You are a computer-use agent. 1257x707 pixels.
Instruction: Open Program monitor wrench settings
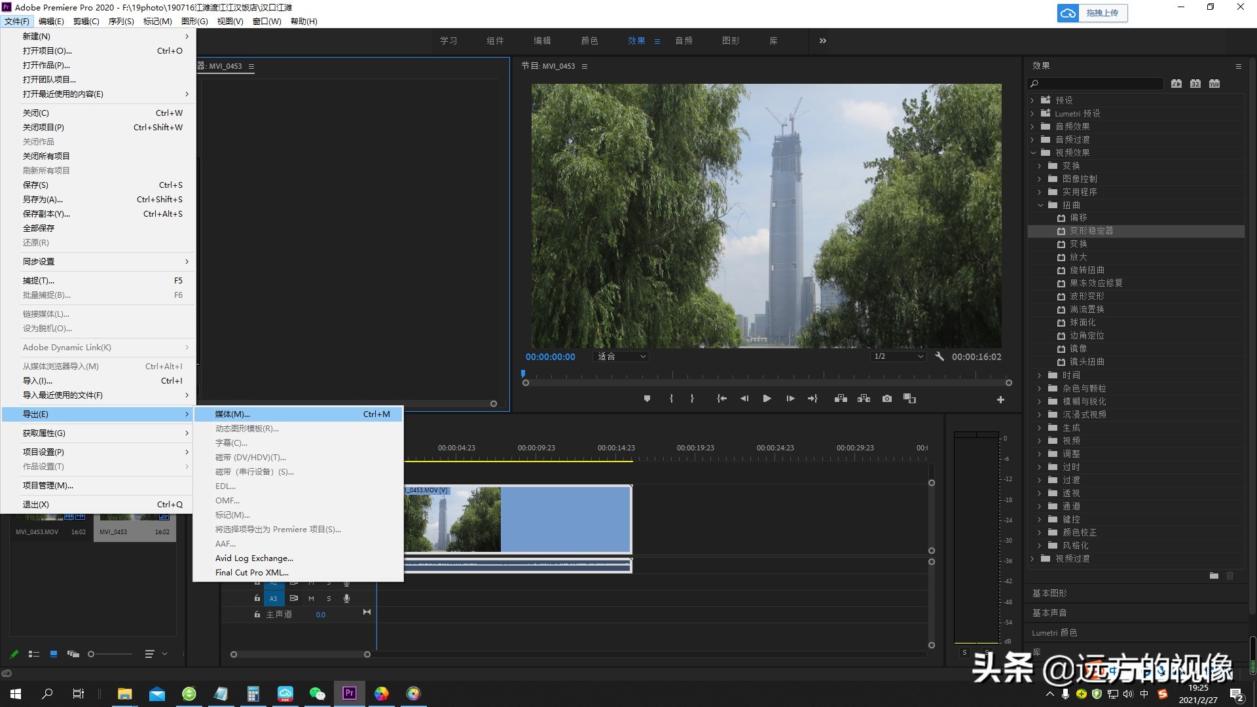coord(939,356)
